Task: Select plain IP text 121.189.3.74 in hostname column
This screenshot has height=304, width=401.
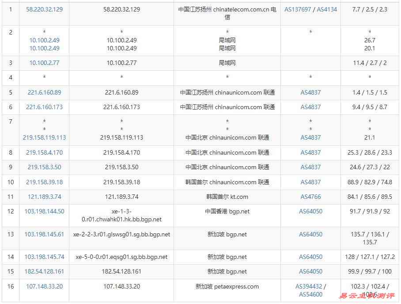Action: 121,197
